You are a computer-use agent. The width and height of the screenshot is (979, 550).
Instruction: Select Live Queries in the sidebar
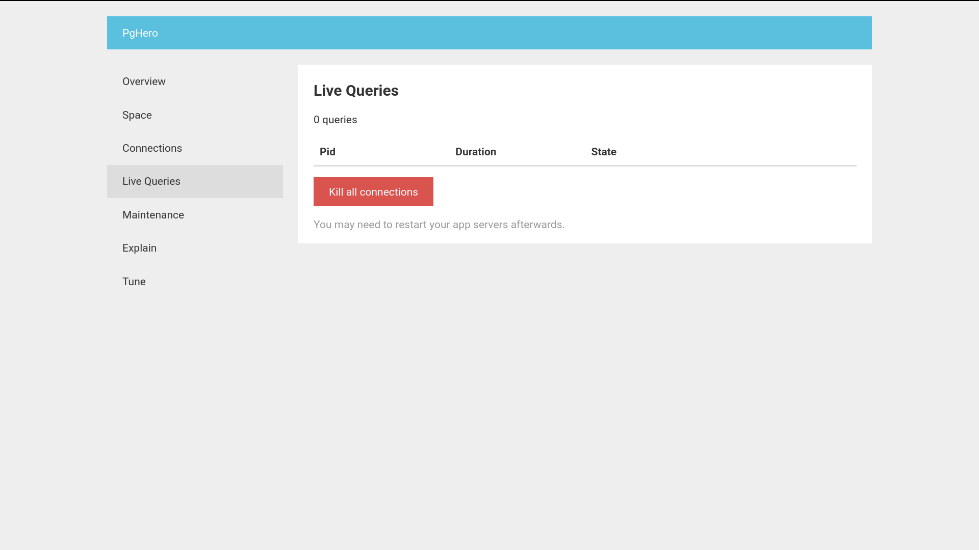151,181
